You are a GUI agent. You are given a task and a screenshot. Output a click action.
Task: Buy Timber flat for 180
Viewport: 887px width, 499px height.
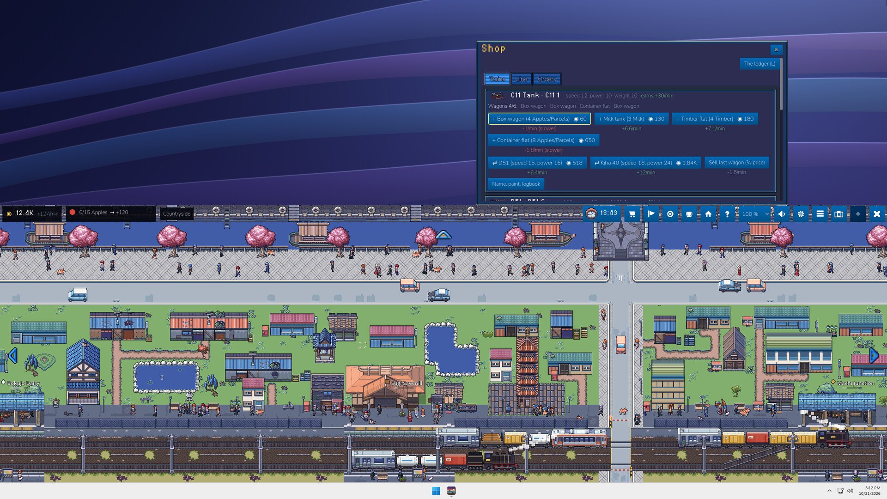click(x=715, y=119)
